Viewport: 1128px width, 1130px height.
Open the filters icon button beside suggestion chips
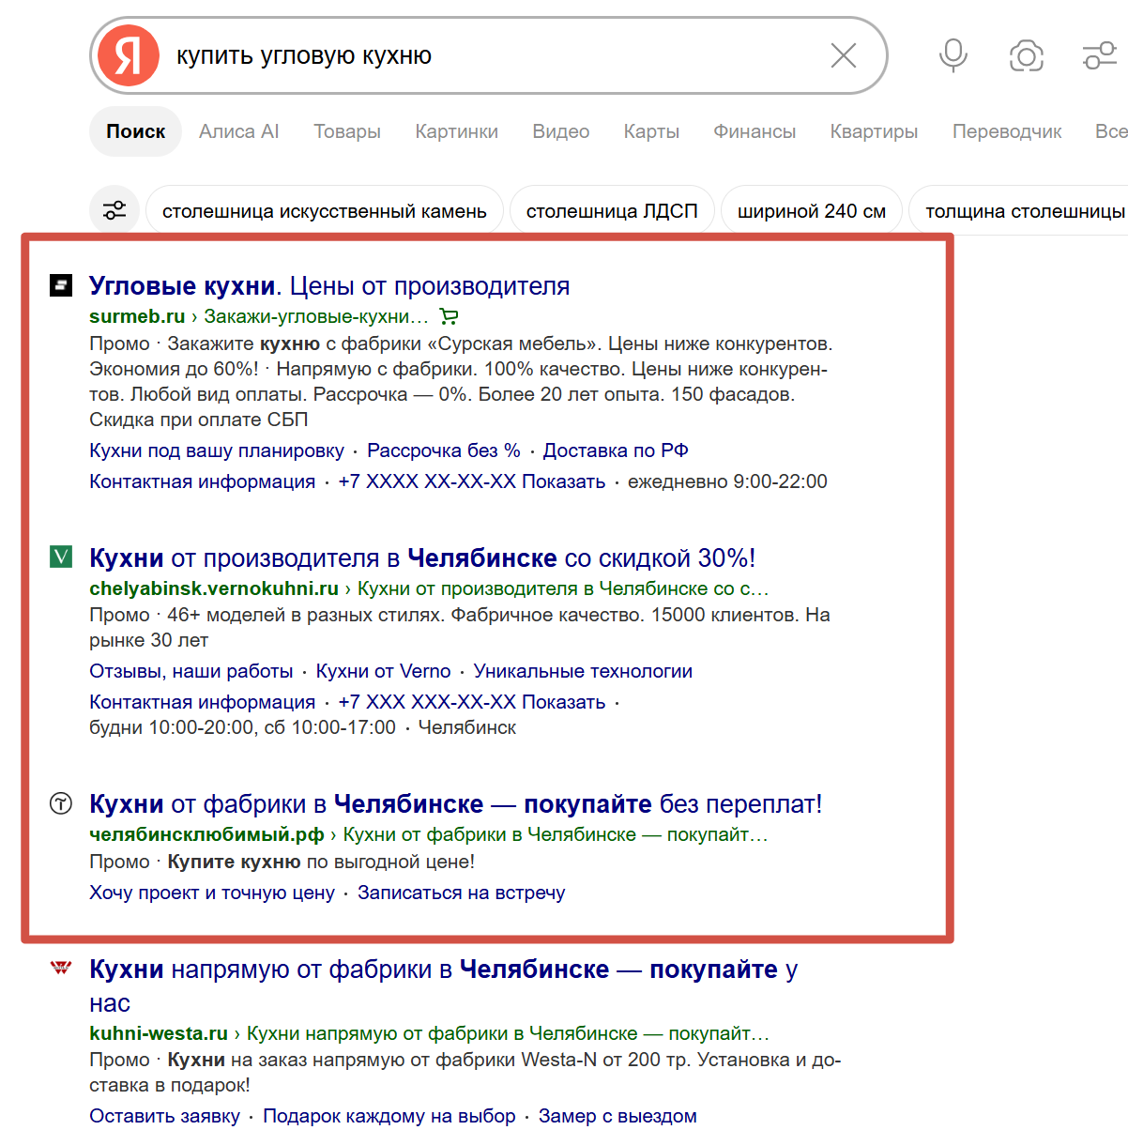(x=114, y=210)
